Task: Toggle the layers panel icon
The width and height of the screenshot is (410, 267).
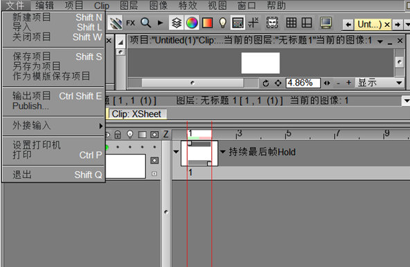Action: coord(177,23)
